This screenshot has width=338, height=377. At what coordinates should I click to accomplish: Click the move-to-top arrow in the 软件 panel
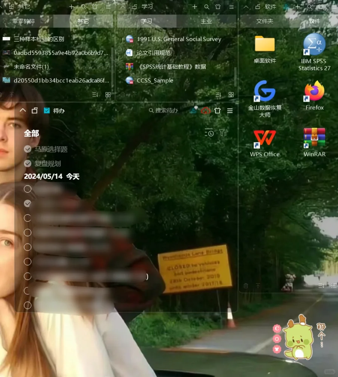(x=258, y=286)
